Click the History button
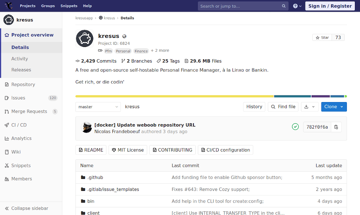The width and height of the screenshot is (360, 215). [254, 107]
